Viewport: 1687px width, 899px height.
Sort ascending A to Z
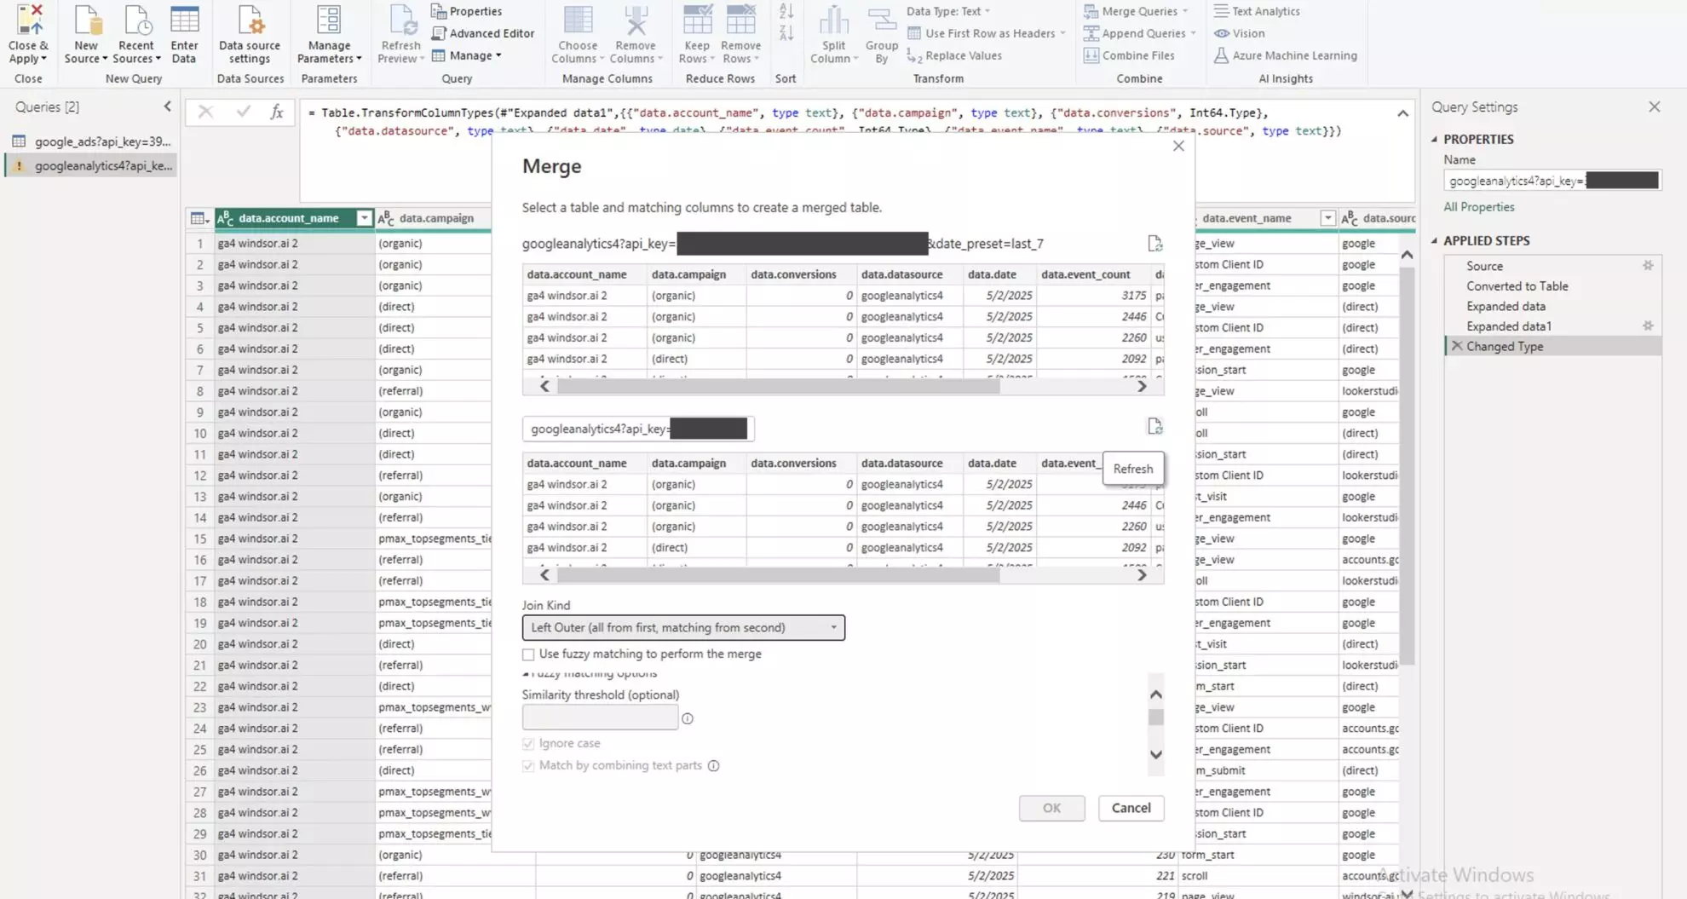[786, 11]
